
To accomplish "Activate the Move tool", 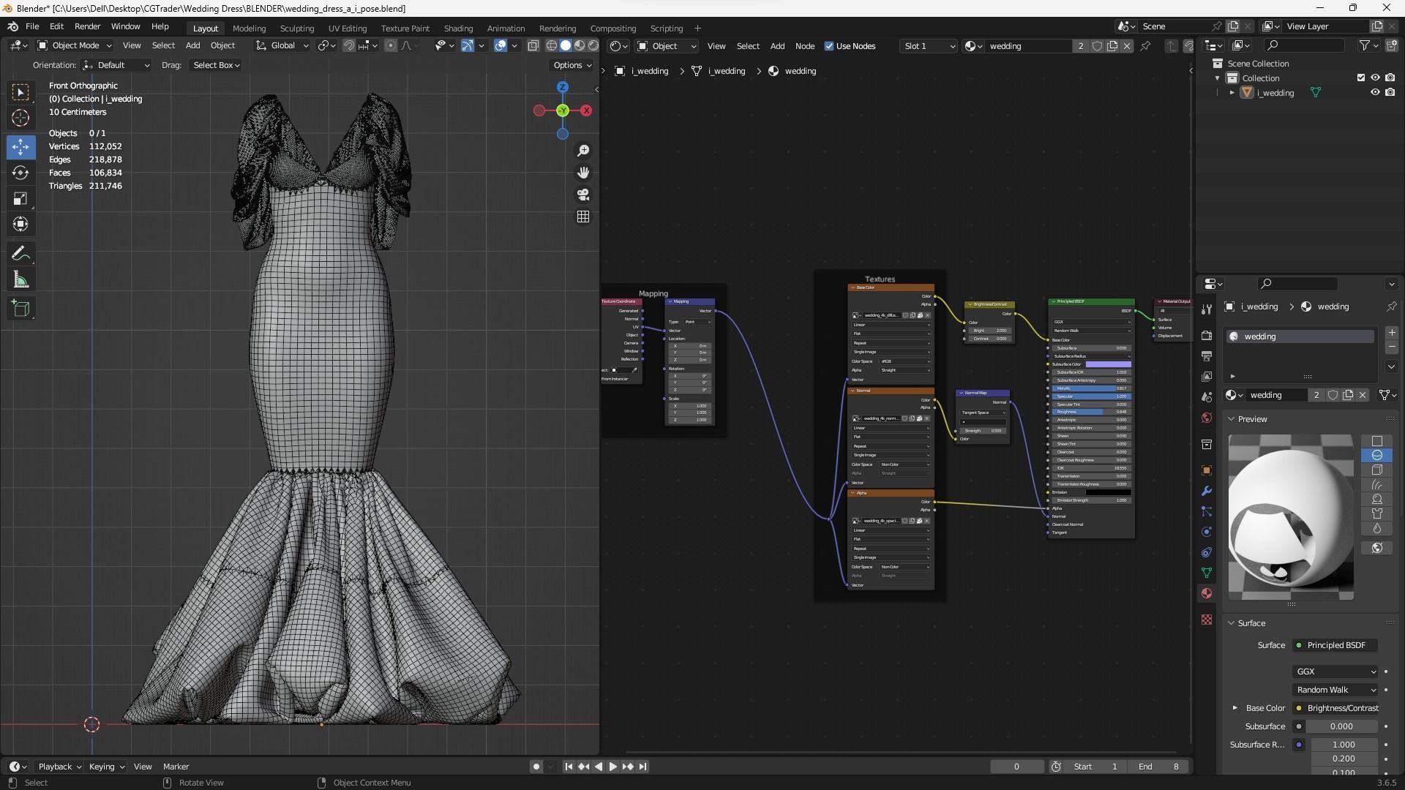I will (x=20, y=147).
